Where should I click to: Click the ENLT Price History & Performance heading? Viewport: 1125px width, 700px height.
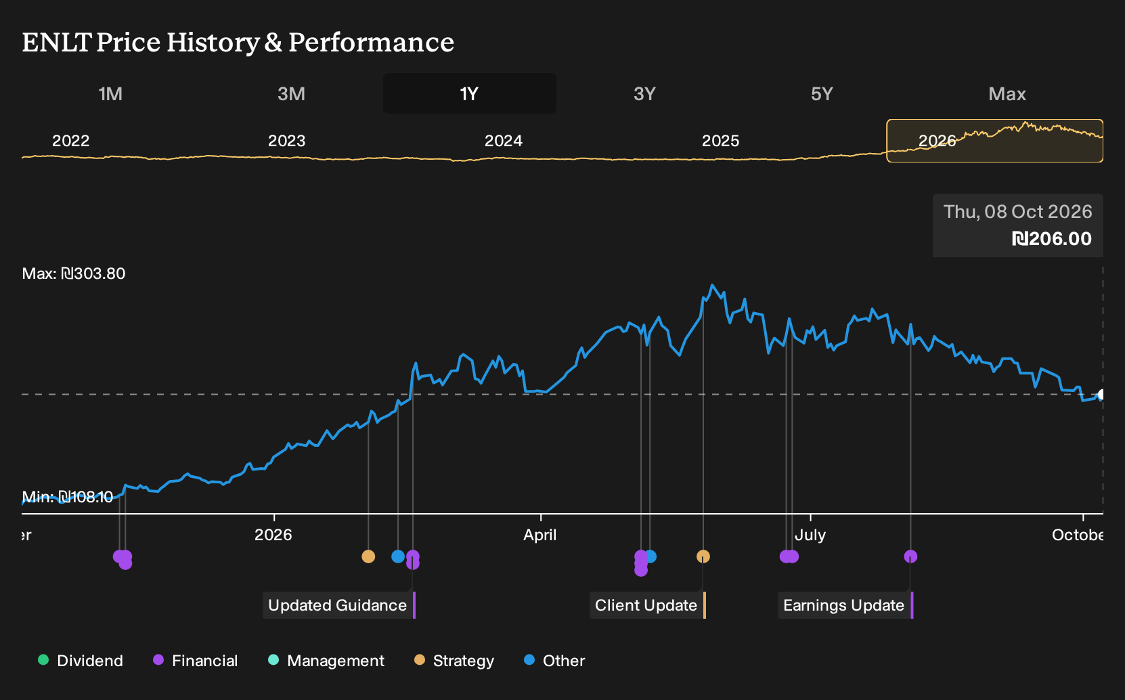coord(238,42)
